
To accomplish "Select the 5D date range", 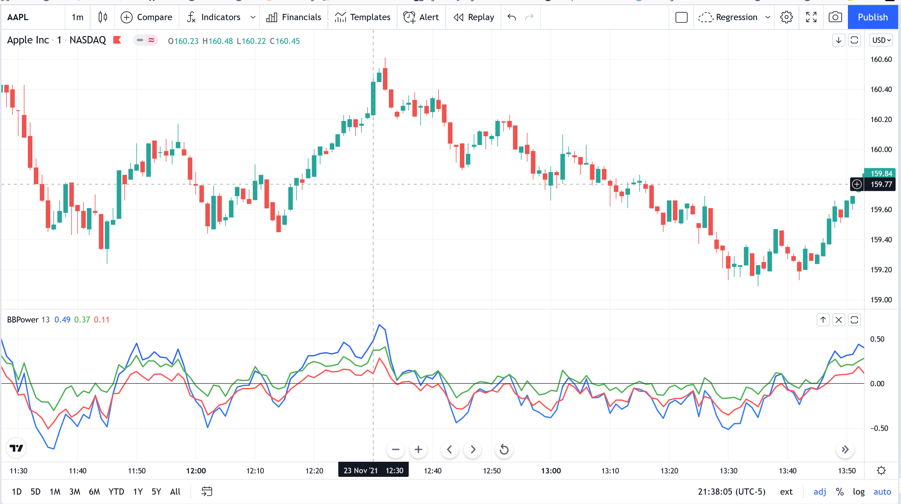I will (35, 492).
